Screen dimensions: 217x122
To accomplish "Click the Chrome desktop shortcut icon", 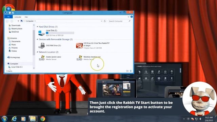I will pyautogui.click(x=8, y=8).
